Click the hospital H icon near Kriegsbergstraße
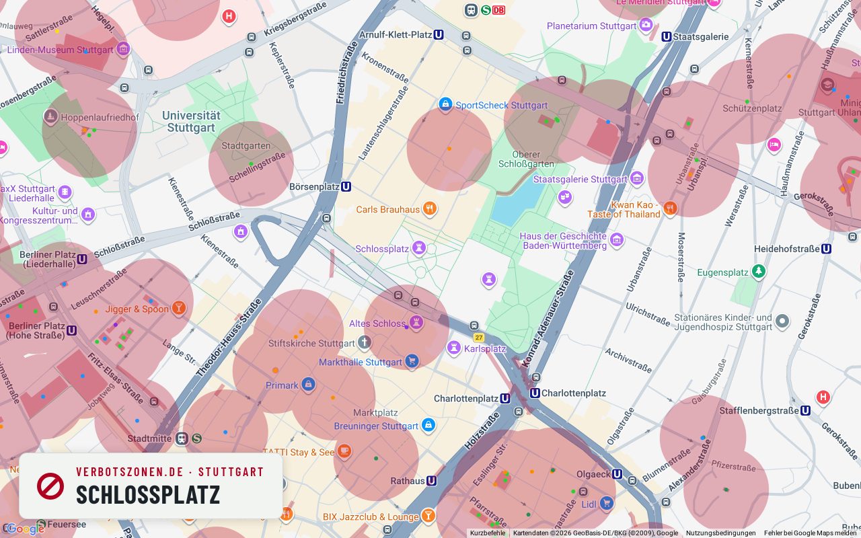Screen dimensions: 861x538 229,17
